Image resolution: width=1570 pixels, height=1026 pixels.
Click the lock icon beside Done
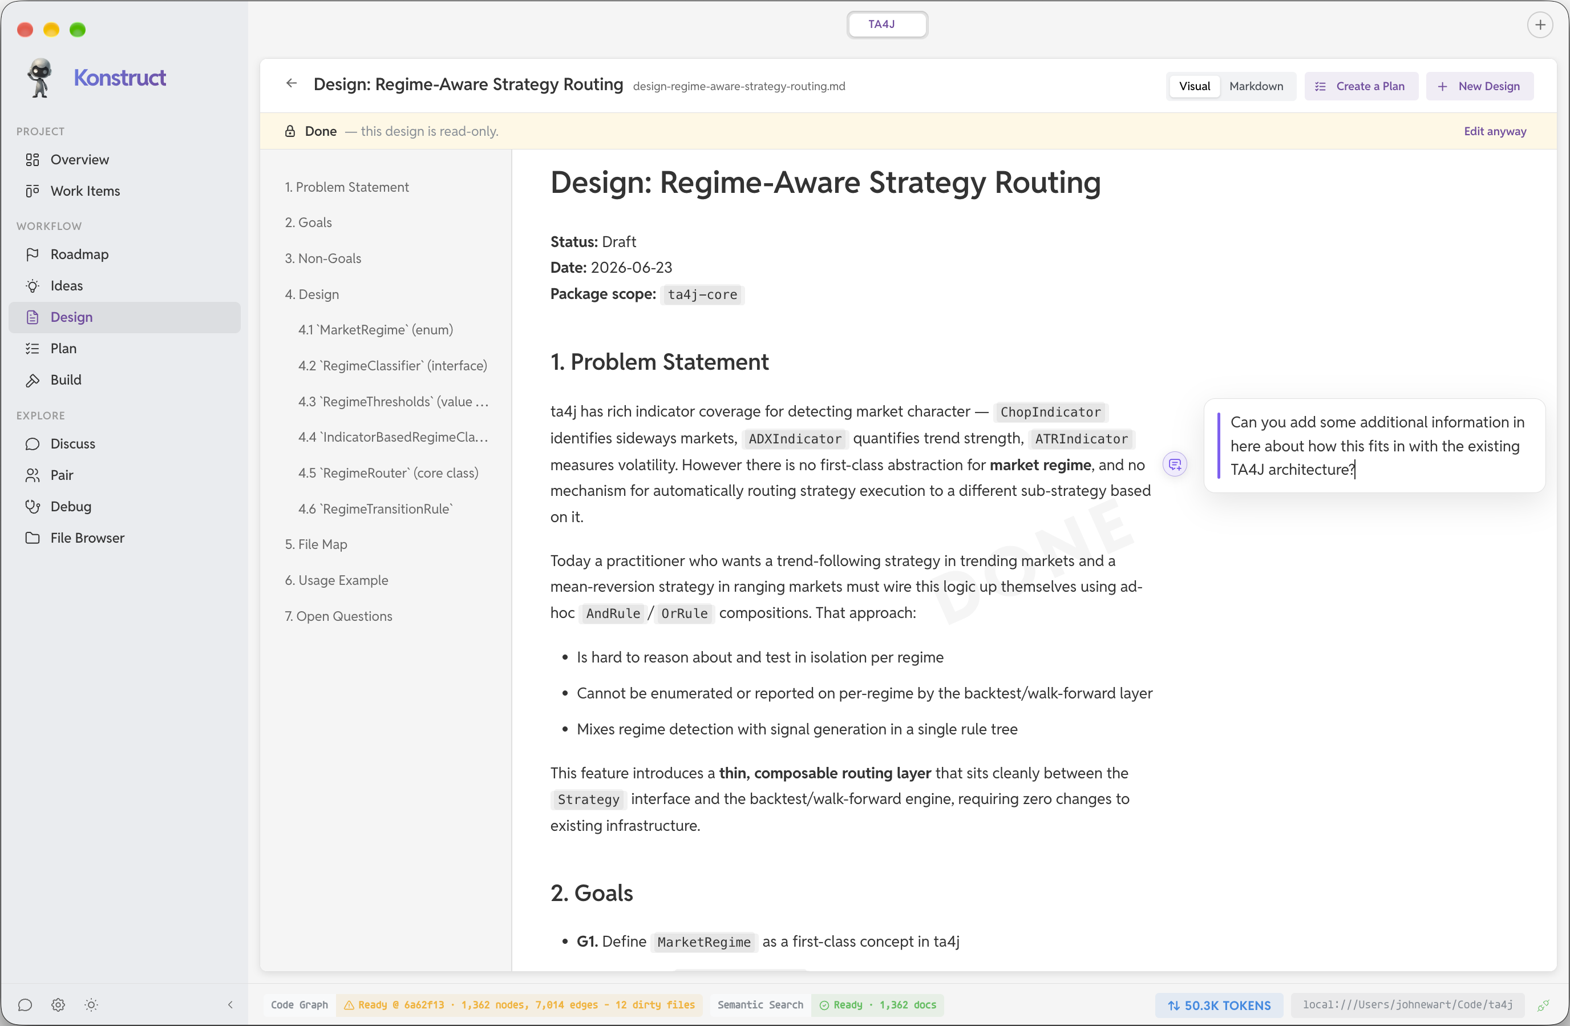tap(290, 131)
